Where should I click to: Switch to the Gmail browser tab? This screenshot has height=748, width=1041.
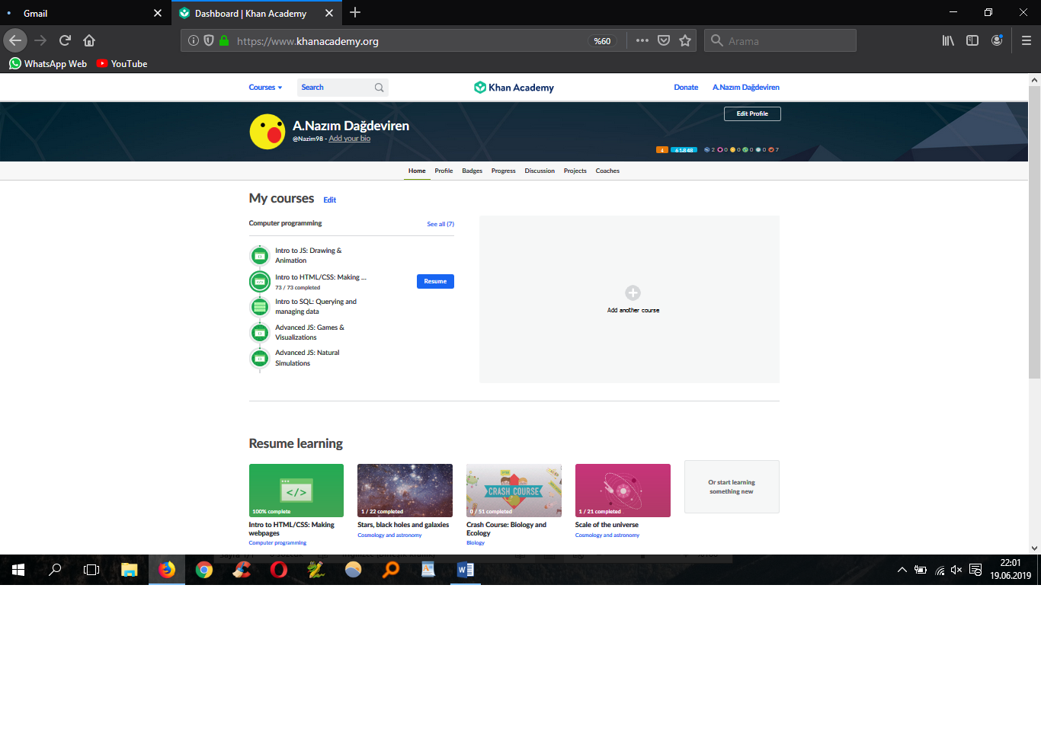pos(84,13)
